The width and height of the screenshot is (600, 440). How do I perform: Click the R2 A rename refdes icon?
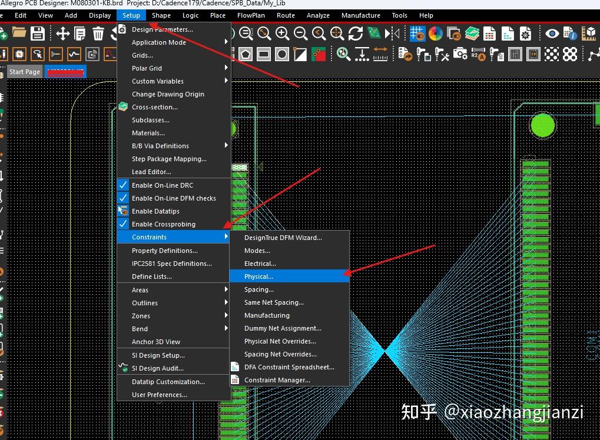coord(478,54)
